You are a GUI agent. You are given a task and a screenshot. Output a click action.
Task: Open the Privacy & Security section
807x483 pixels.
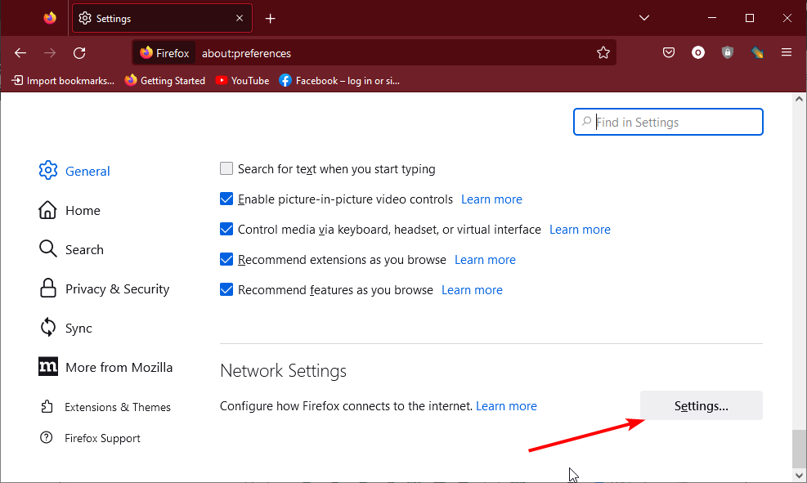[117, 289]
